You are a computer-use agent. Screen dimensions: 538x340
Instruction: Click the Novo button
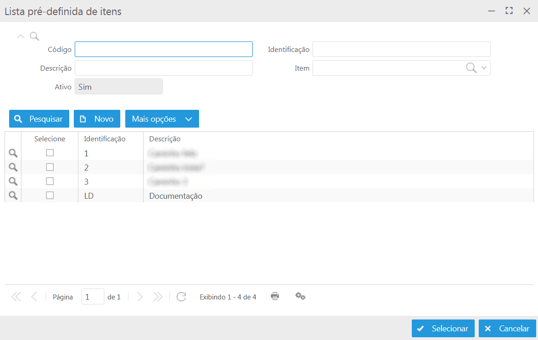pos(97,119)
